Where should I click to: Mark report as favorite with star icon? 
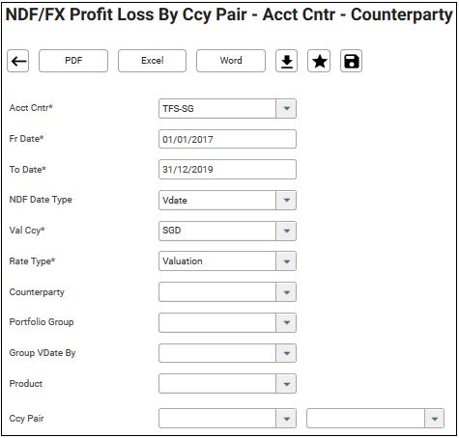319,61
